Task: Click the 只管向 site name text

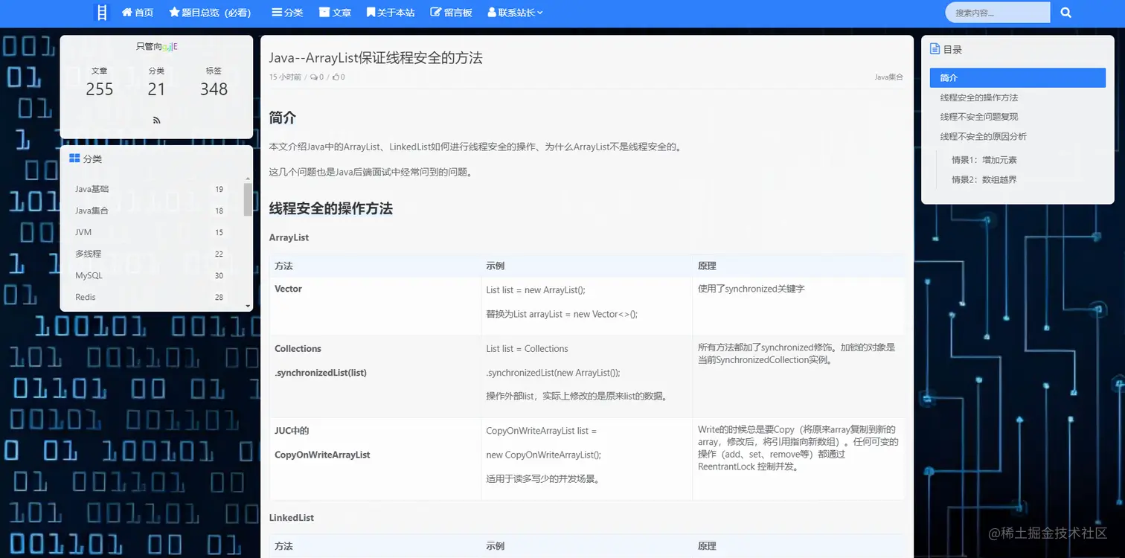Action: point(149,46)
